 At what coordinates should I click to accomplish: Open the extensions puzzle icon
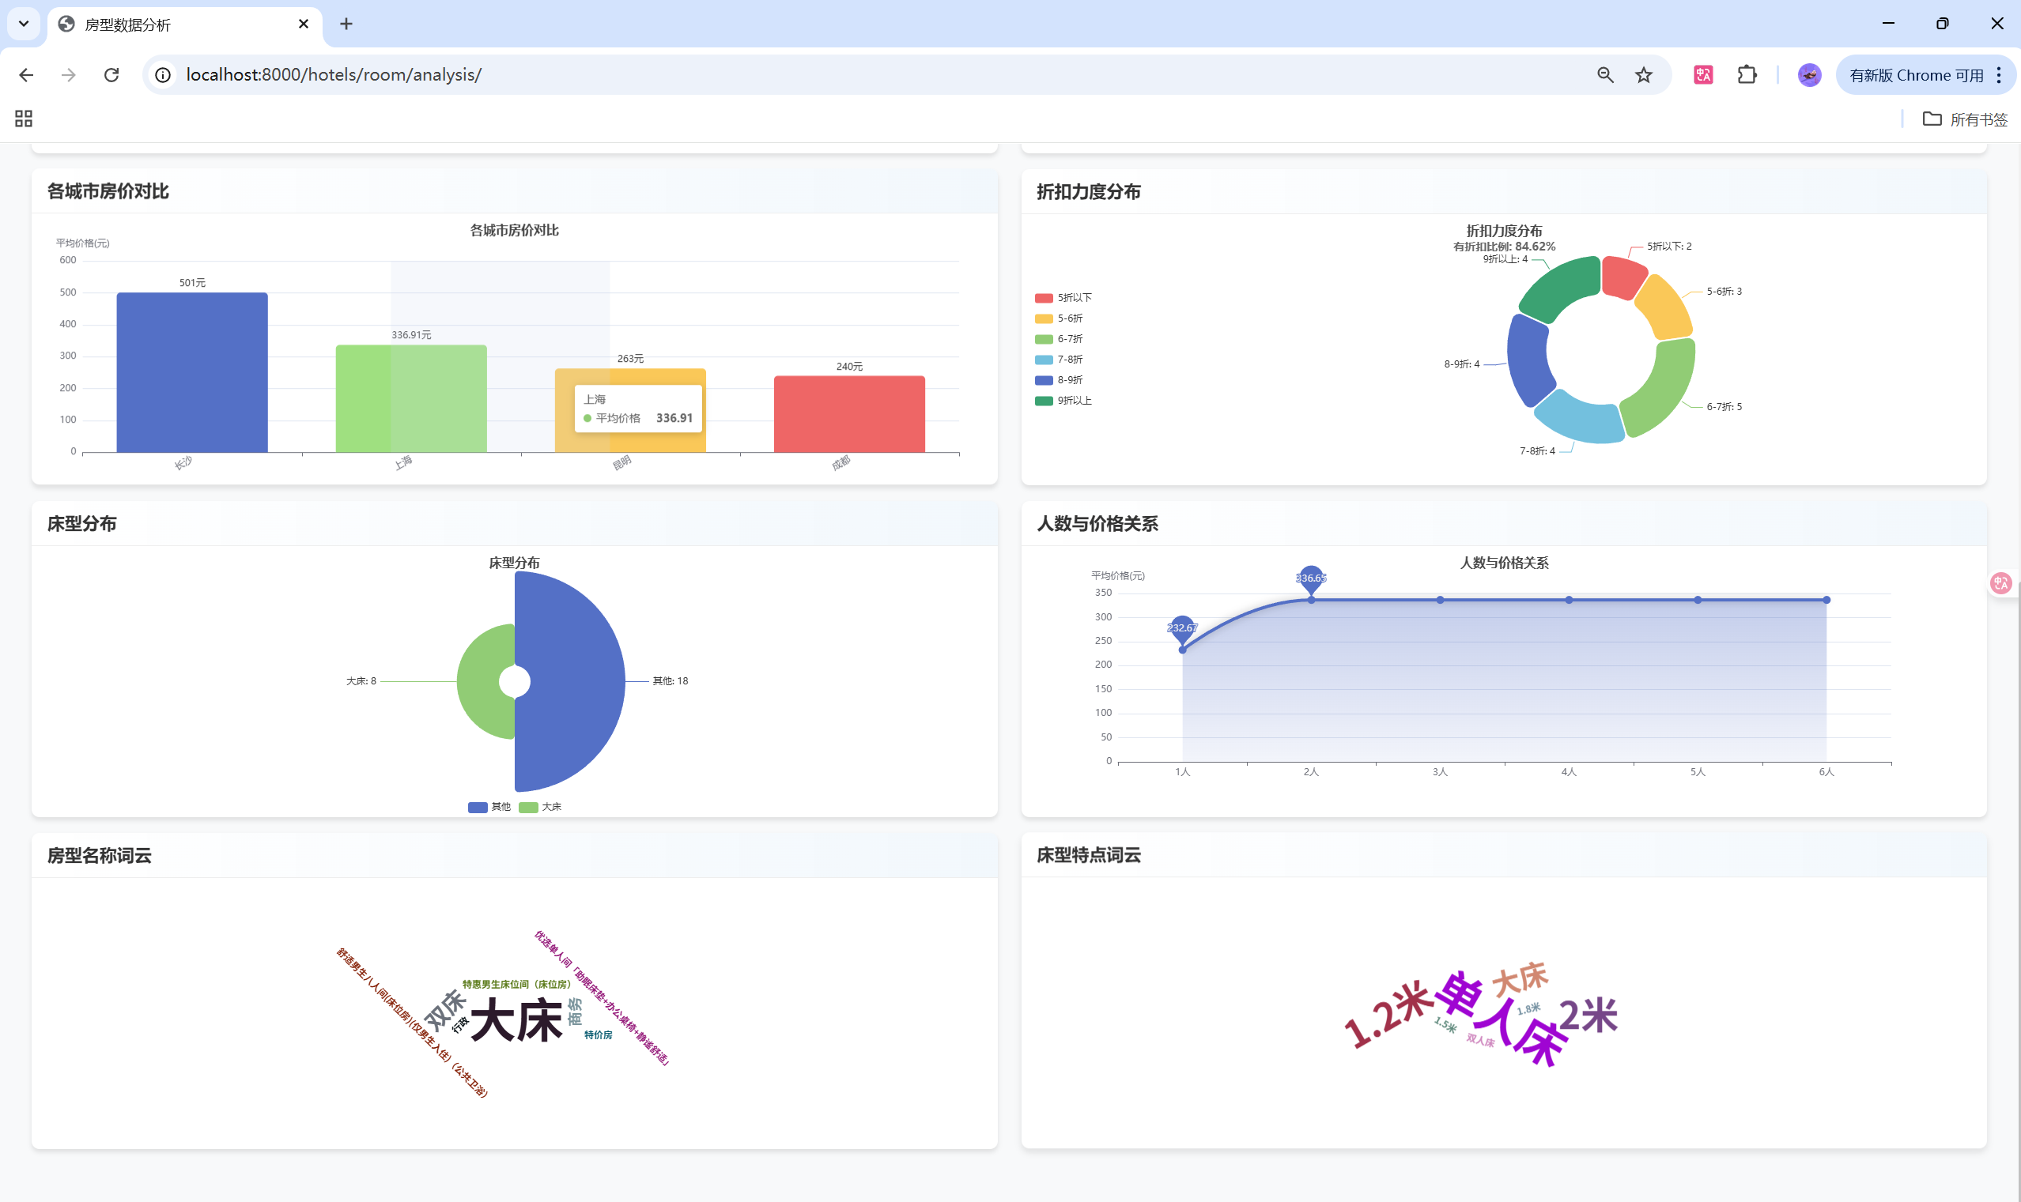pyautogui.click(x=1747, y=75)
